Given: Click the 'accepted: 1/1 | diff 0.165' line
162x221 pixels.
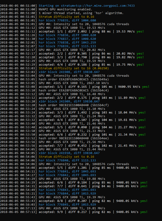Looking at the screenshot, I should coord(75,87).
